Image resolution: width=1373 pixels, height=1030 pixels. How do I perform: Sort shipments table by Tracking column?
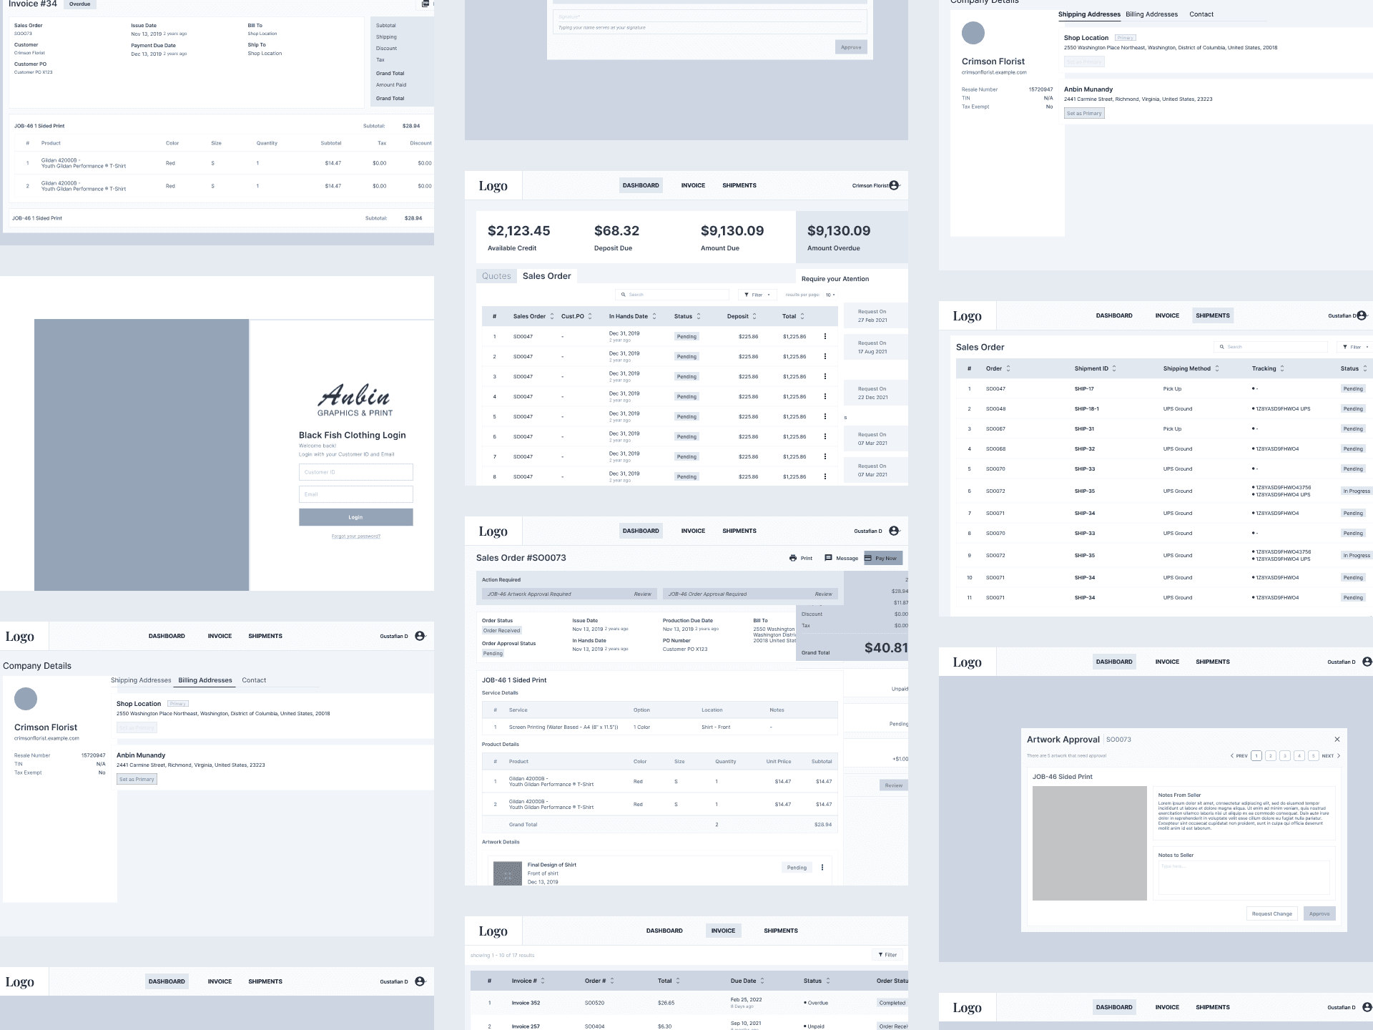point(1282,368)
